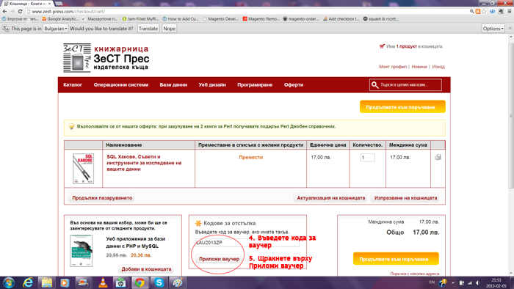This screenshot has height=289, width=514.
Task: Open the Chrome menu icon
Action: (510, 11)
